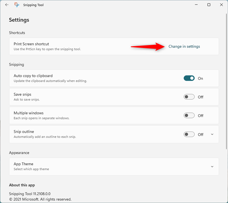Click the 'Save snips' setting label
The width and height of the screenshot is (228, 203).
coord(23,94)
